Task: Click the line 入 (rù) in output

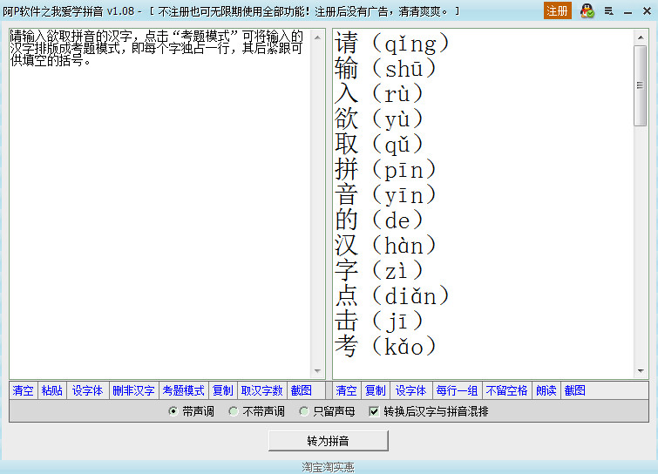Action: [378, 94]
